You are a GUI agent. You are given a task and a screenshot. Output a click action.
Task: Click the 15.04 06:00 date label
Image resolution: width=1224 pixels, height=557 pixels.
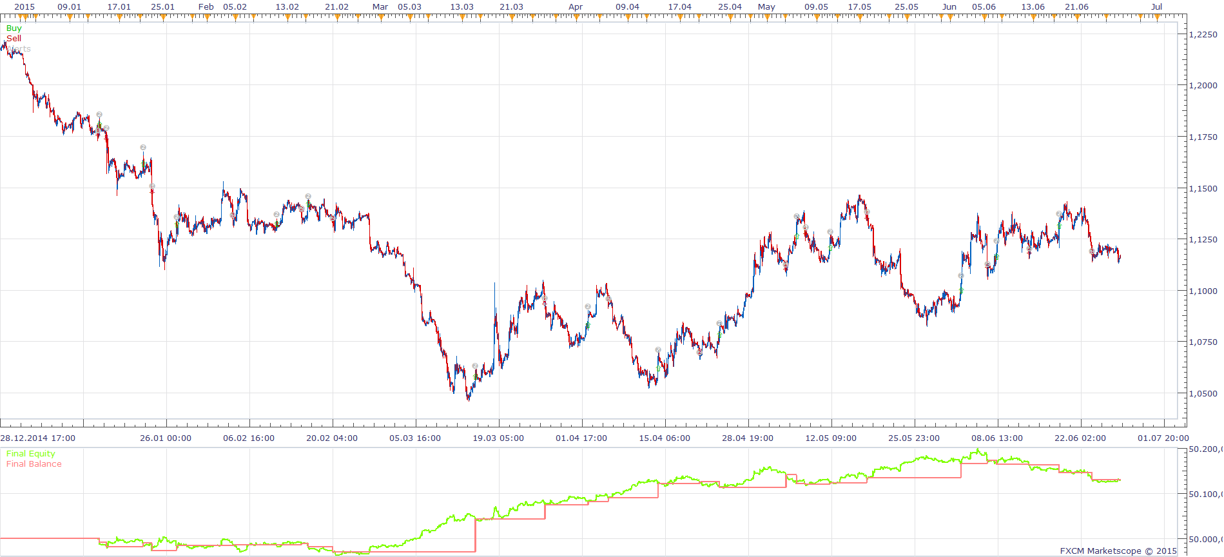point(665,438)
